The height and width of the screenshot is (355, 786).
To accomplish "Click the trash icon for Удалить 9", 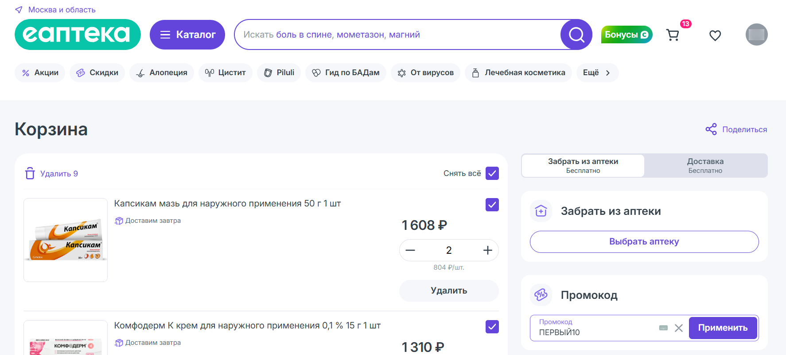I will (30, 173).
